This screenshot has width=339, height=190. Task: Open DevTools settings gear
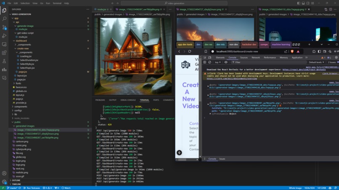point(336,57)
